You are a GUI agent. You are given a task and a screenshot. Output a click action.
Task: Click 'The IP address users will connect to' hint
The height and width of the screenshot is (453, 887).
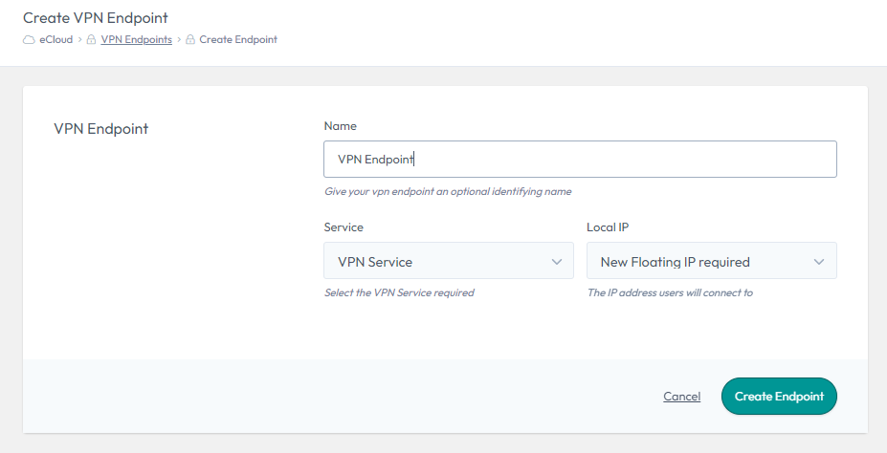click(670, 292)
